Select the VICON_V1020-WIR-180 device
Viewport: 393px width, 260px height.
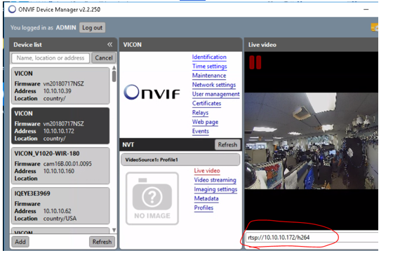(60, 166)
